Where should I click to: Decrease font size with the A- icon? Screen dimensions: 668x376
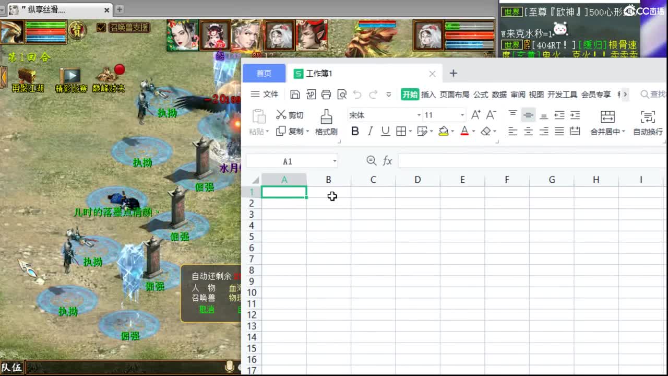point(491,115)
